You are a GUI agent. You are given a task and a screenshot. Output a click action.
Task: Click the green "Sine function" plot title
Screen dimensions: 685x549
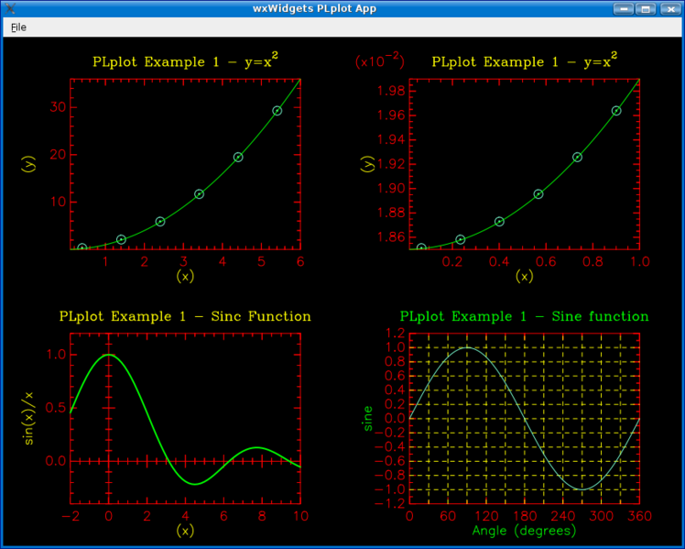point(524,316)
